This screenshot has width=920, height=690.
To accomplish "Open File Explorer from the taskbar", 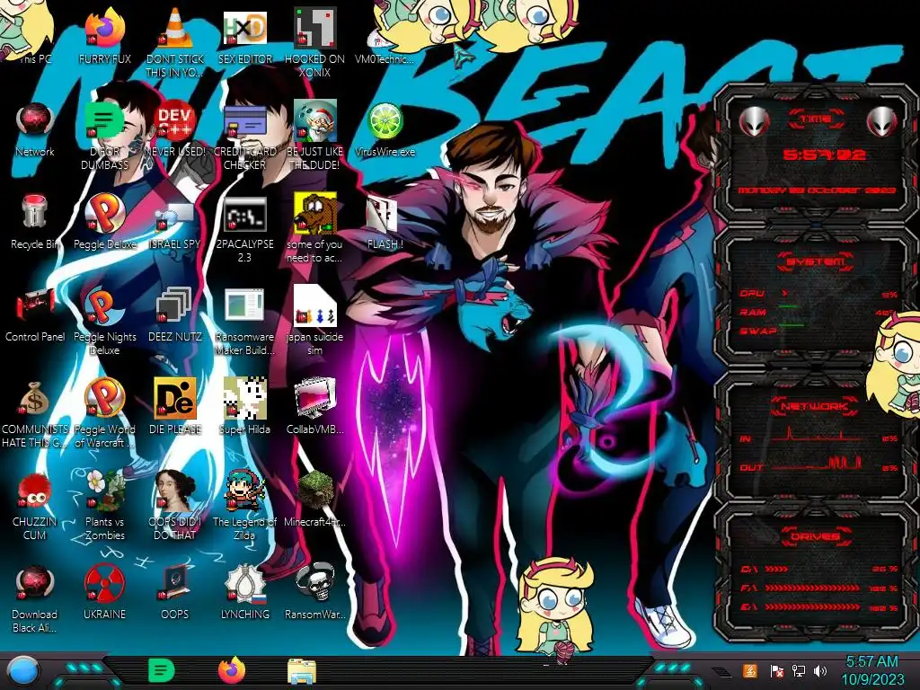I will click(x=302, y=671).
